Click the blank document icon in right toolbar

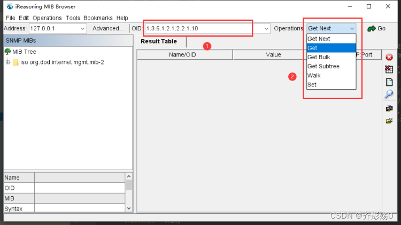pyautogui.click(x=389, y=82)
